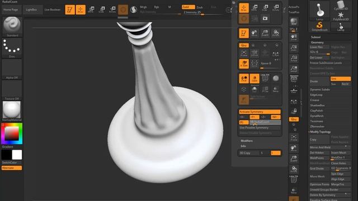358x201 pixels.
Task: Pick a hue in the color picker square
Action: coord(12,133)
